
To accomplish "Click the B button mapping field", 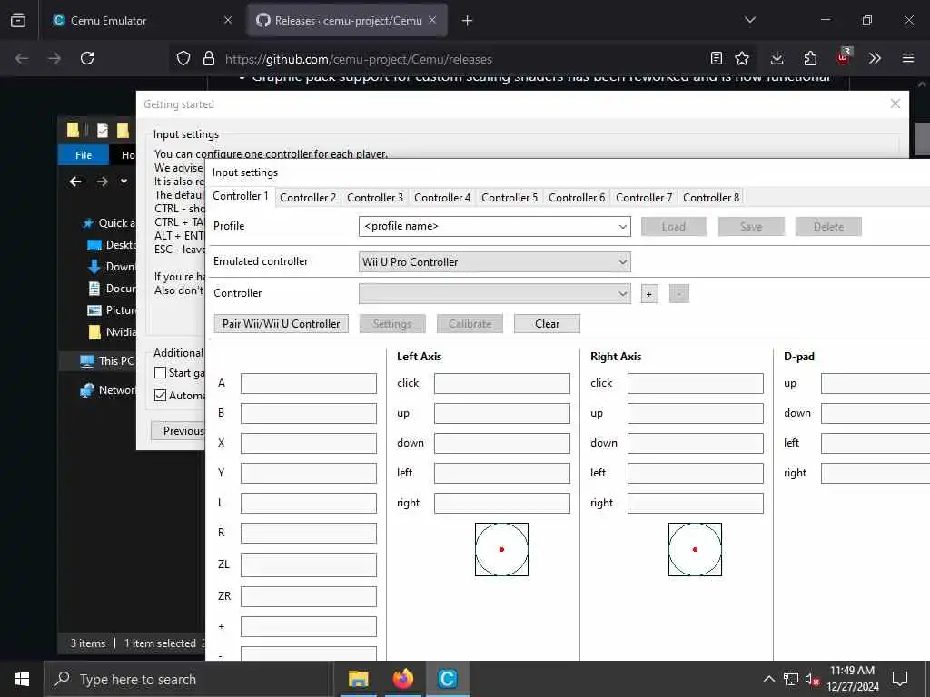I will click(x=309, y=413).
